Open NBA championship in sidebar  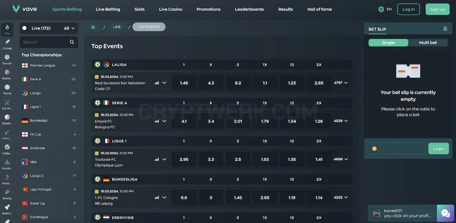(49, 162)
